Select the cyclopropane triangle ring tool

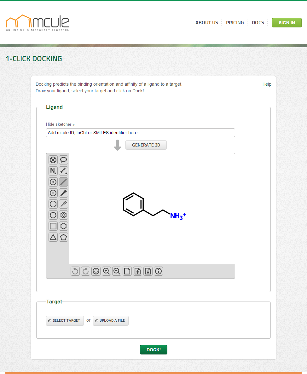coord(53,237)
